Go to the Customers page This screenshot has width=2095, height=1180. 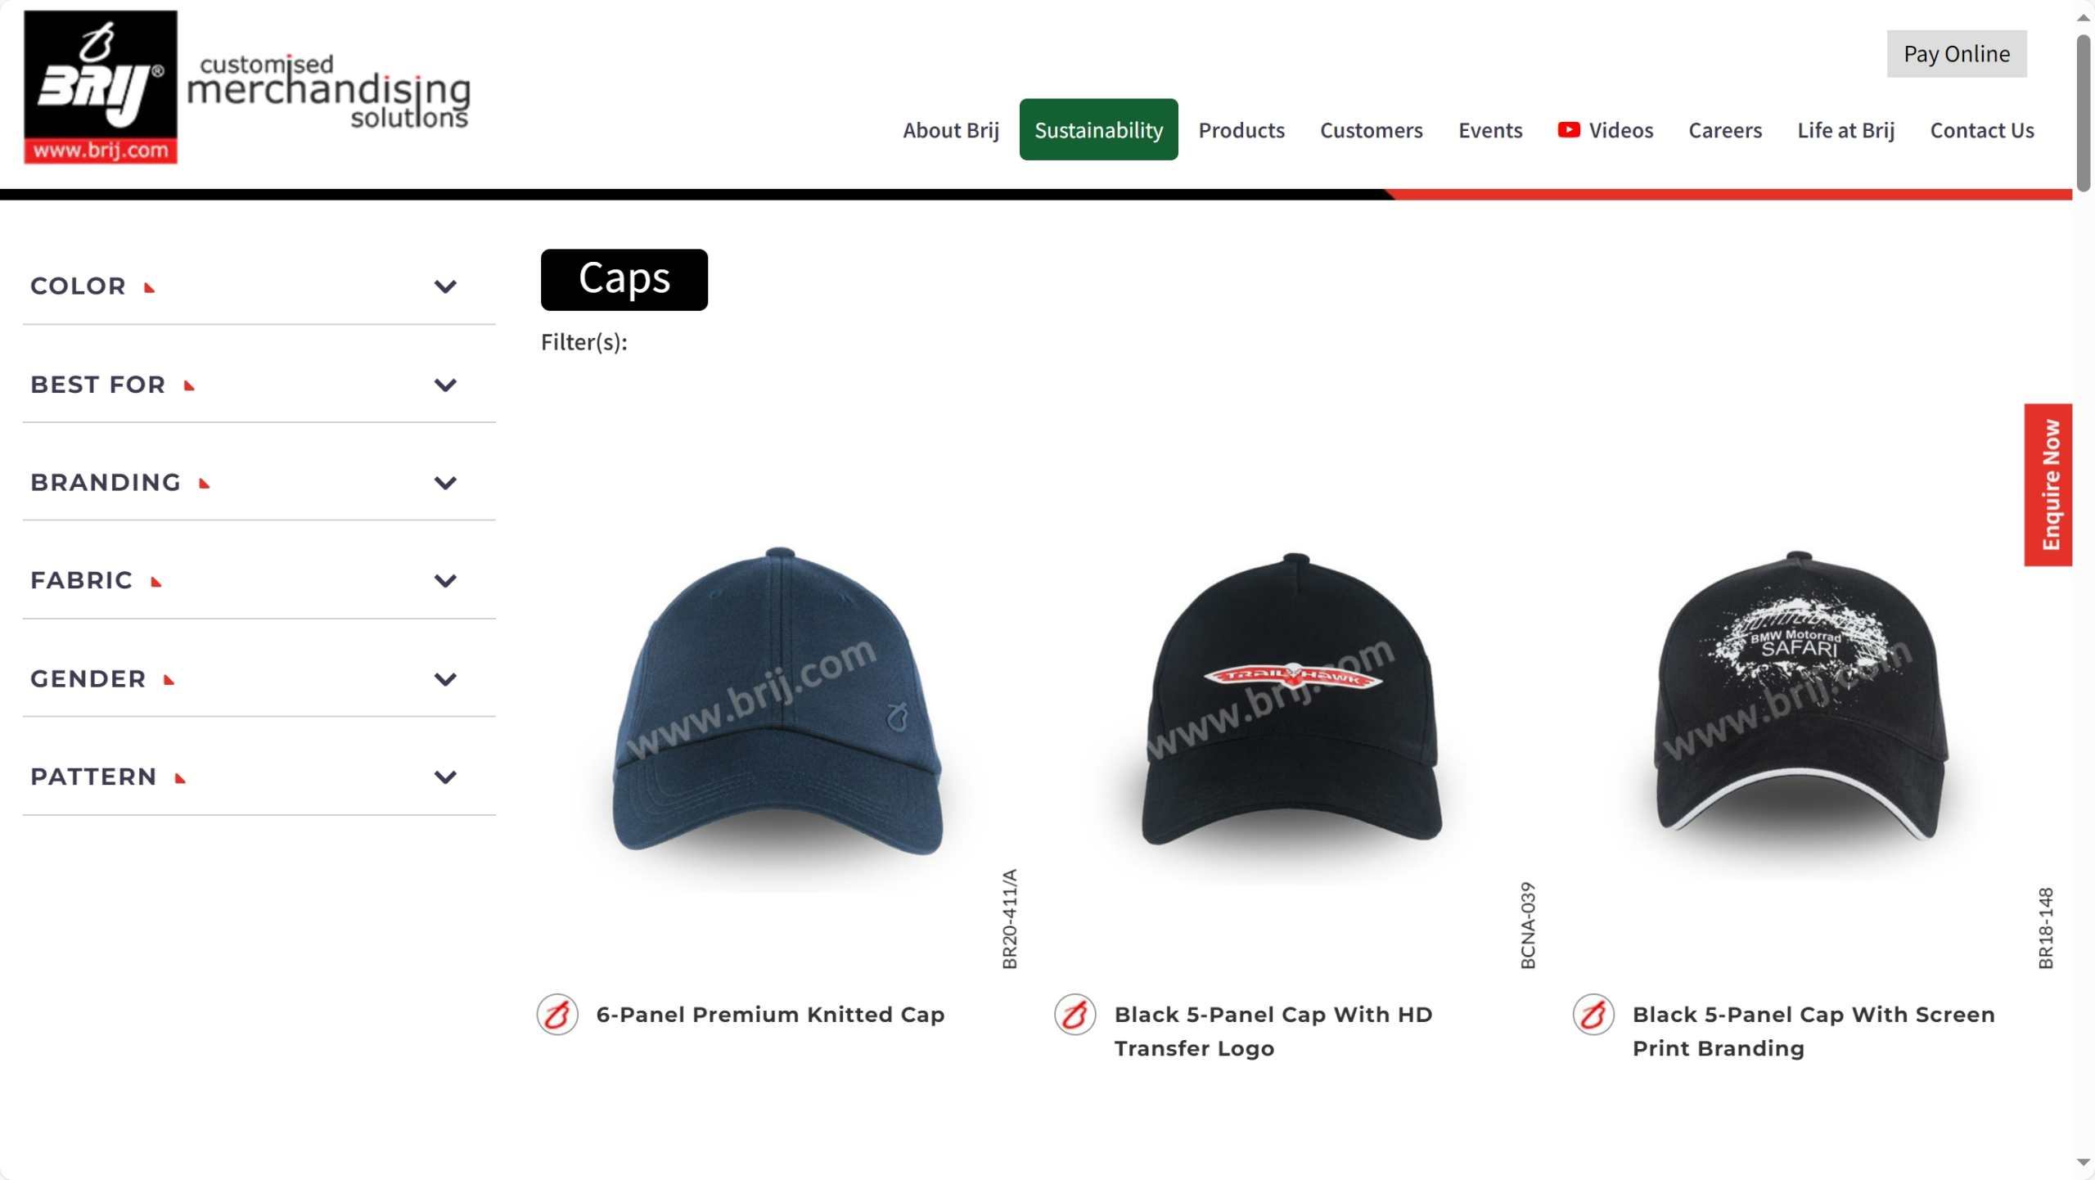(x=1371, y=130)
